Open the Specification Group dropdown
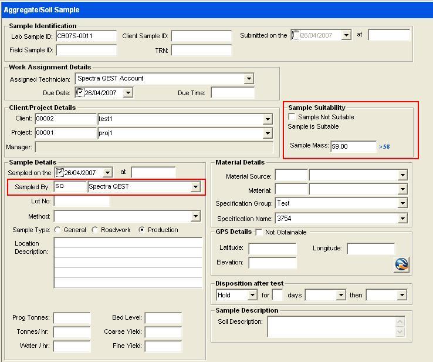 pyautogui.click(x=402, y=203)
